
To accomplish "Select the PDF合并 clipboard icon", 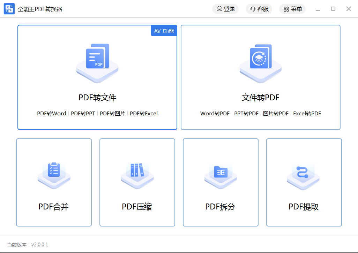I will click(54, 174).
